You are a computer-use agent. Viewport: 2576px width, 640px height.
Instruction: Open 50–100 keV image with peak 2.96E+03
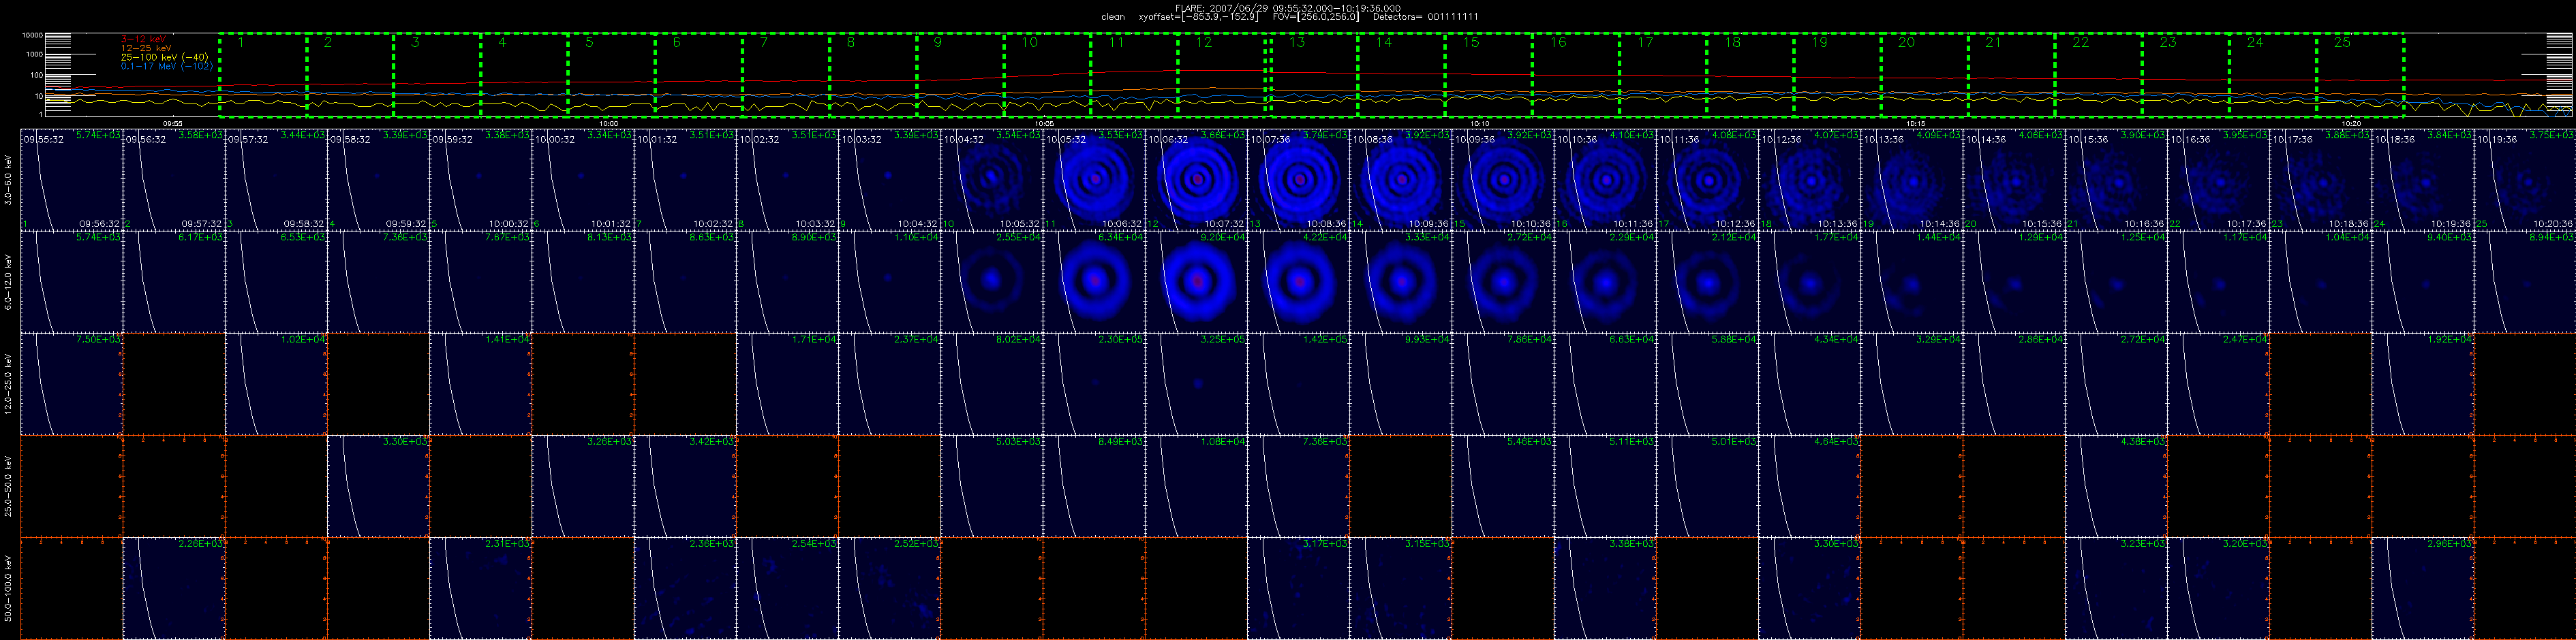(x=2422, y=587)
